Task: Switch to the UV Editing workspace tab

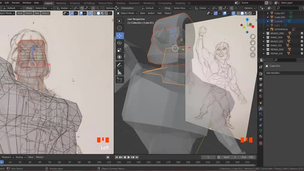Action: [89, 3]
